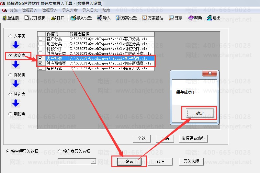Click the 地区分类.xls path cell
This screenshot has width=260, height=173.
point(111,44)
